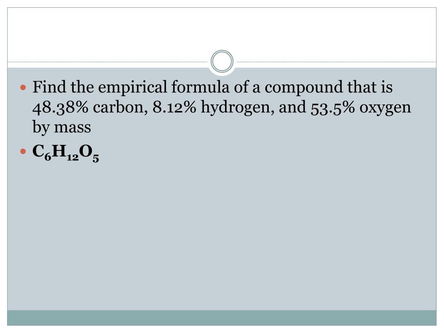Click the circle ornament on the divider

click(x=222, y=61)
